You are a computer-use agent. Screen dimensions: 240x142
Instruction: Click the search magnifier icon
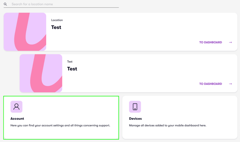[x=5, y=4]
